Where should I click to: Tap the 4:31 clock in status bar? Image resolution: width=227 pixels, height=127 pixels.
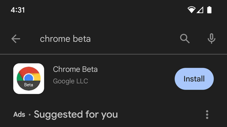coord(18,10)
